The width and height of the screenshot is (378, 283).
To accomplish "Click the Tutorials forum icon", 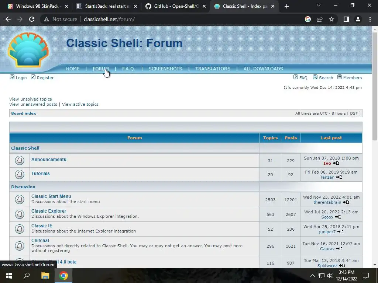I will pos(20,174).
